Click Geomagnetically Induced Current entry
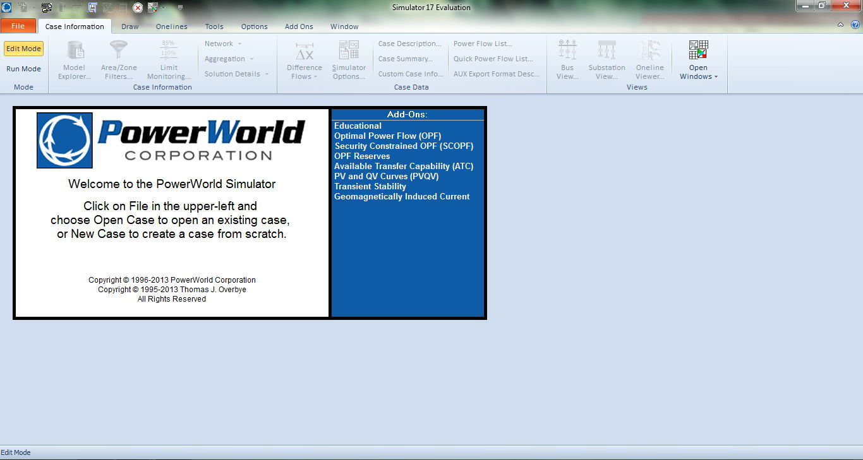The image size is (863, 460). pos(402,196)
